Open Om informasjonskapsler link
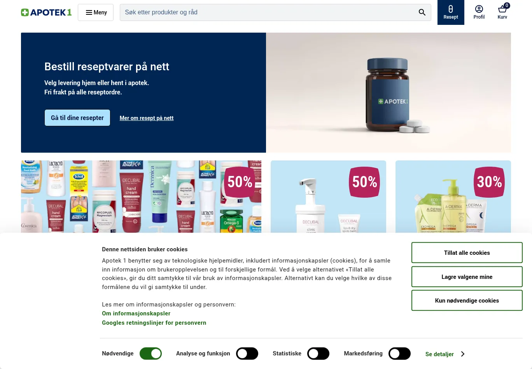Screen dimensions: 532x369 pos(136,313)
